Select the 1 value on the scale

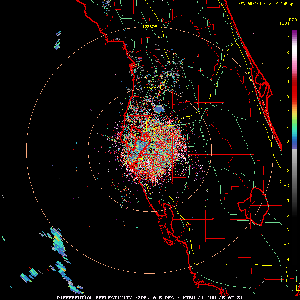point(288,126)
